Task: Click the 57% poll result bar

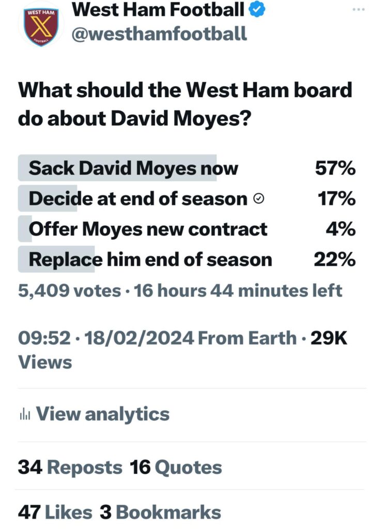Action: [117, 168]
